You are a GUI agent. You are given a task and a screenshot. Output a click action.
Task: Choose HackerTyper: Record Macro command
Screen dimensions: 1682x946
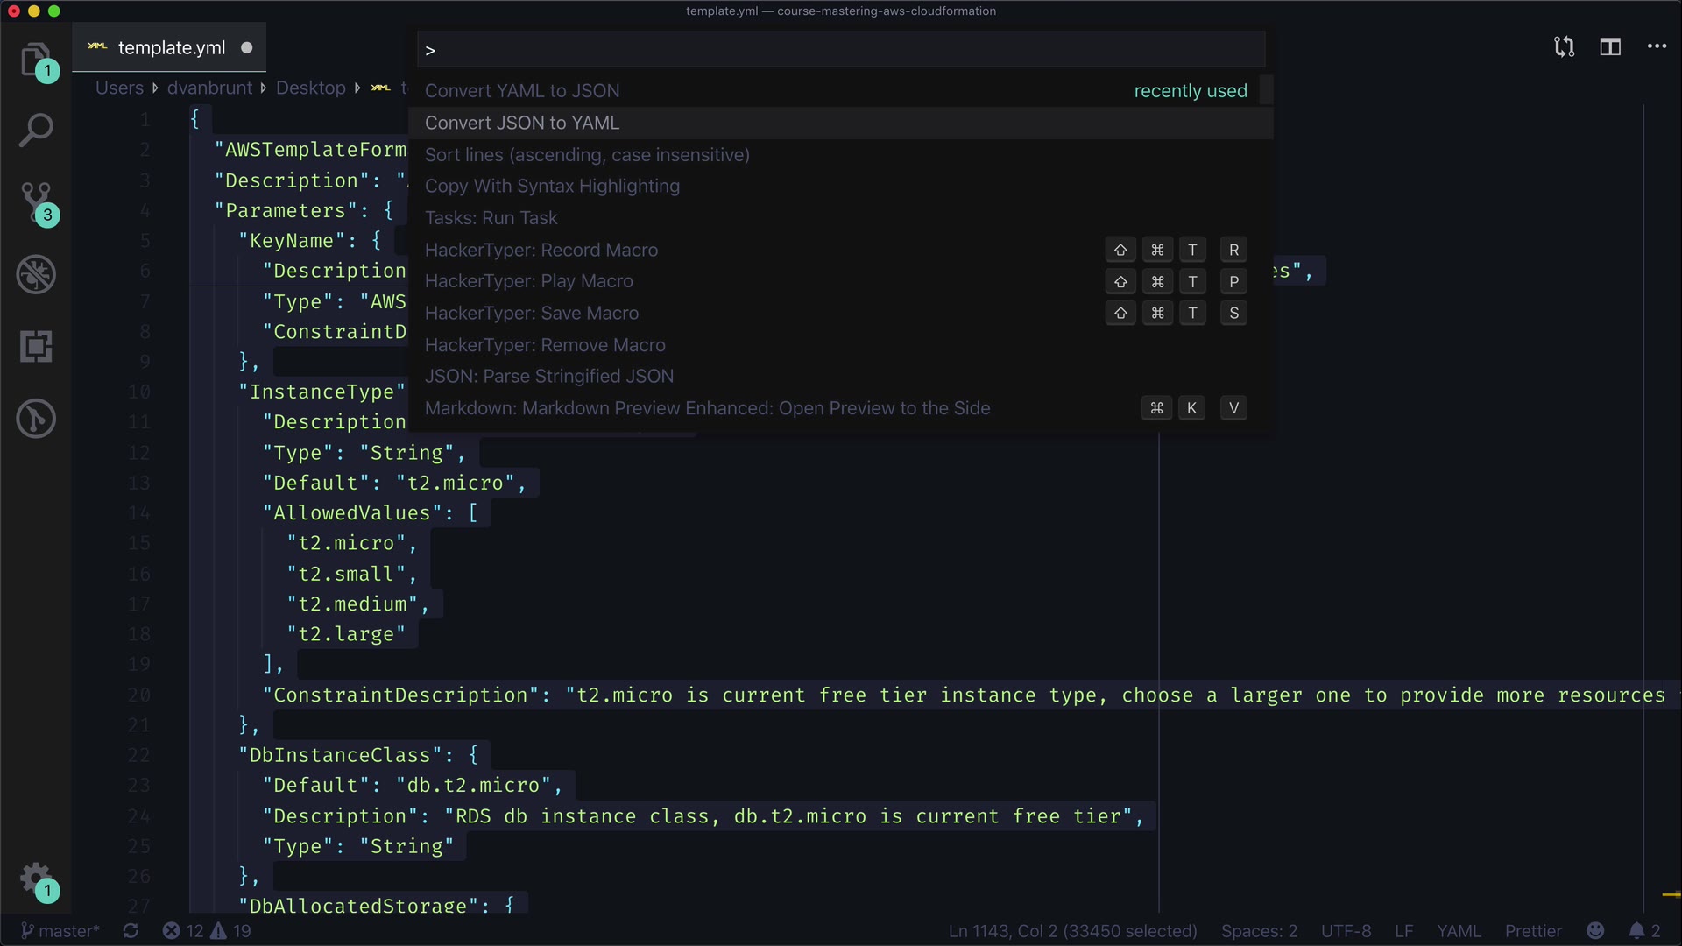point(541,251)
